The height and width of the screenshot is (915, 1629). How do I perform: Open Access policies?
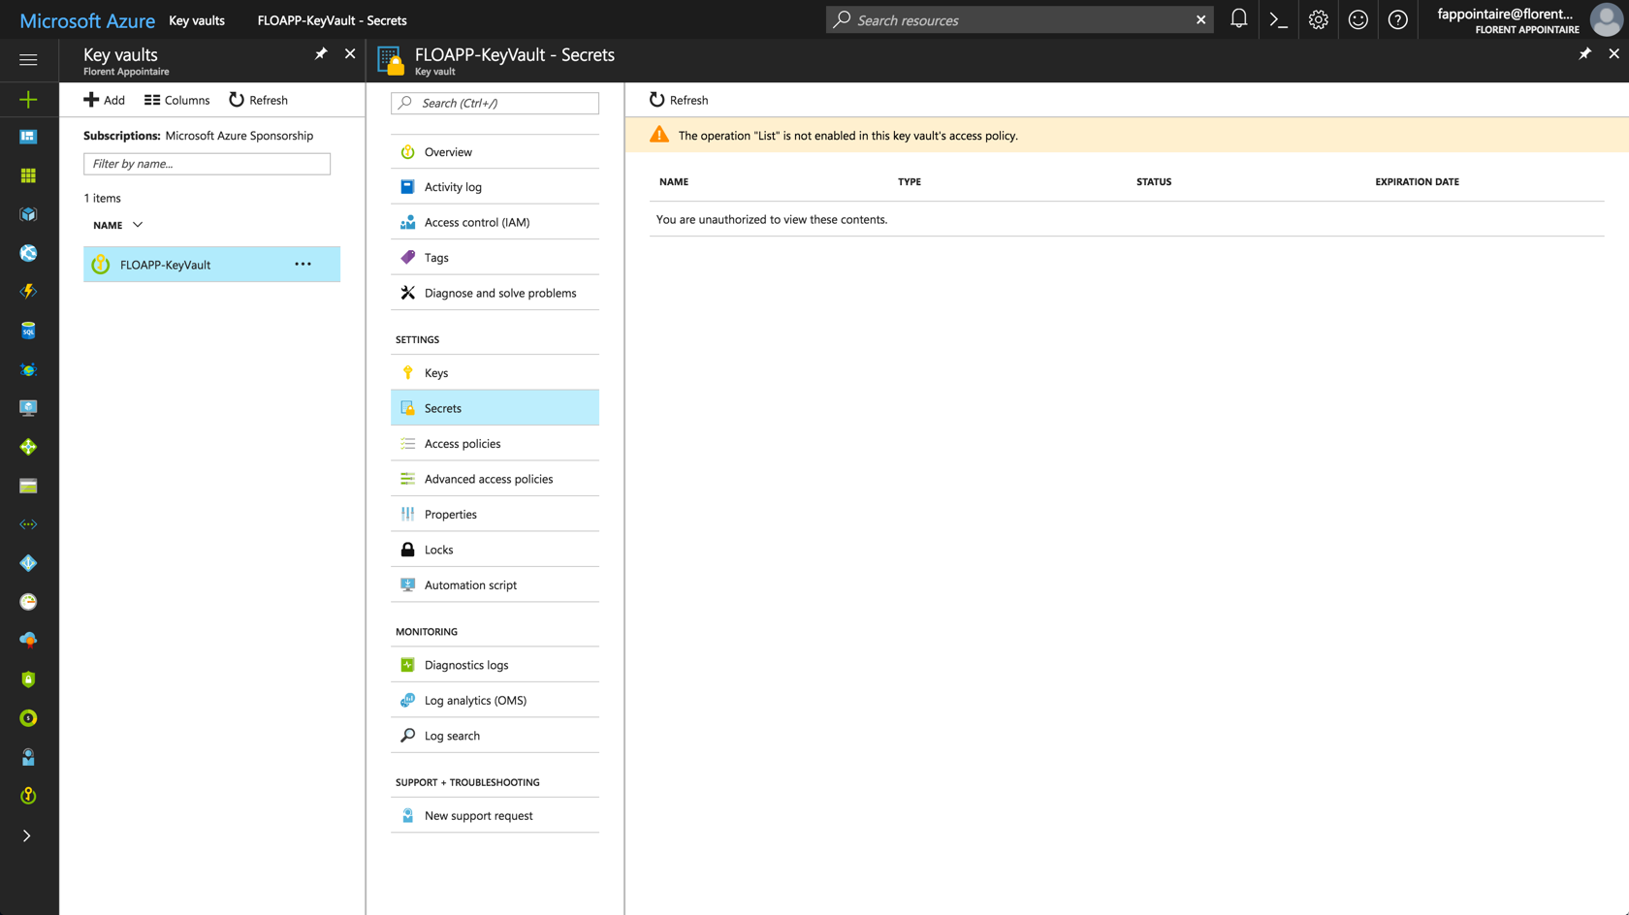495,444
